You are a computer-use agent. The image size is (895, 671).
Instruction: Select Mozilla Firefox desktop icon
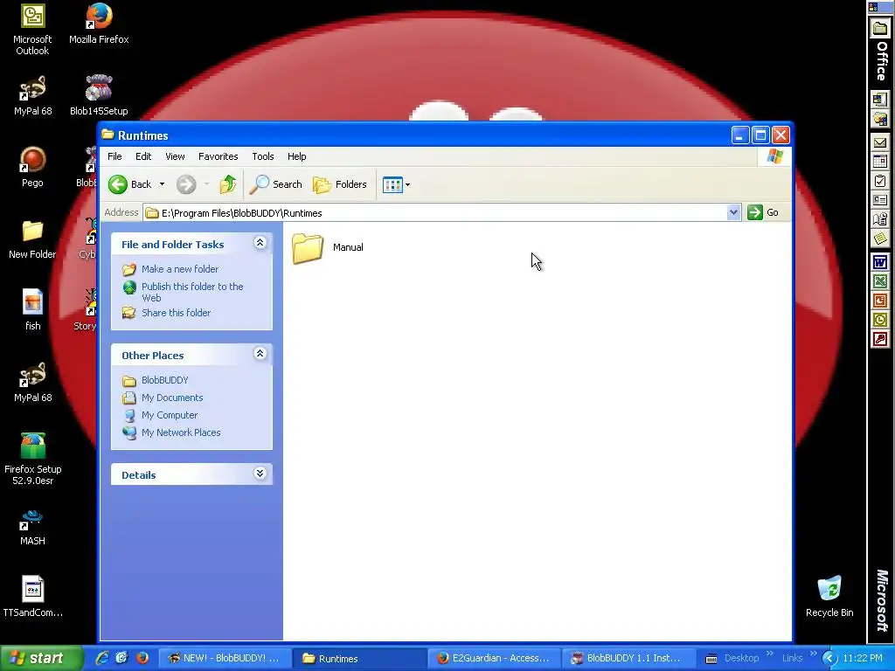pyautogui.click(x=99, y=24)
